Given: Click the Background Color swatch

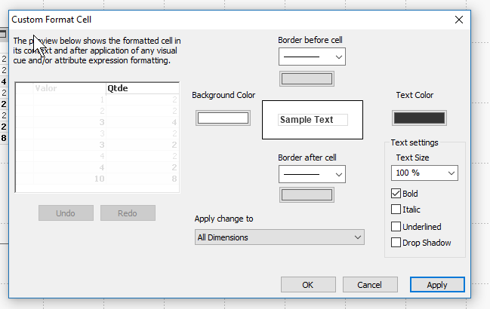Looking at the screenshot, I should click(223, 118).
